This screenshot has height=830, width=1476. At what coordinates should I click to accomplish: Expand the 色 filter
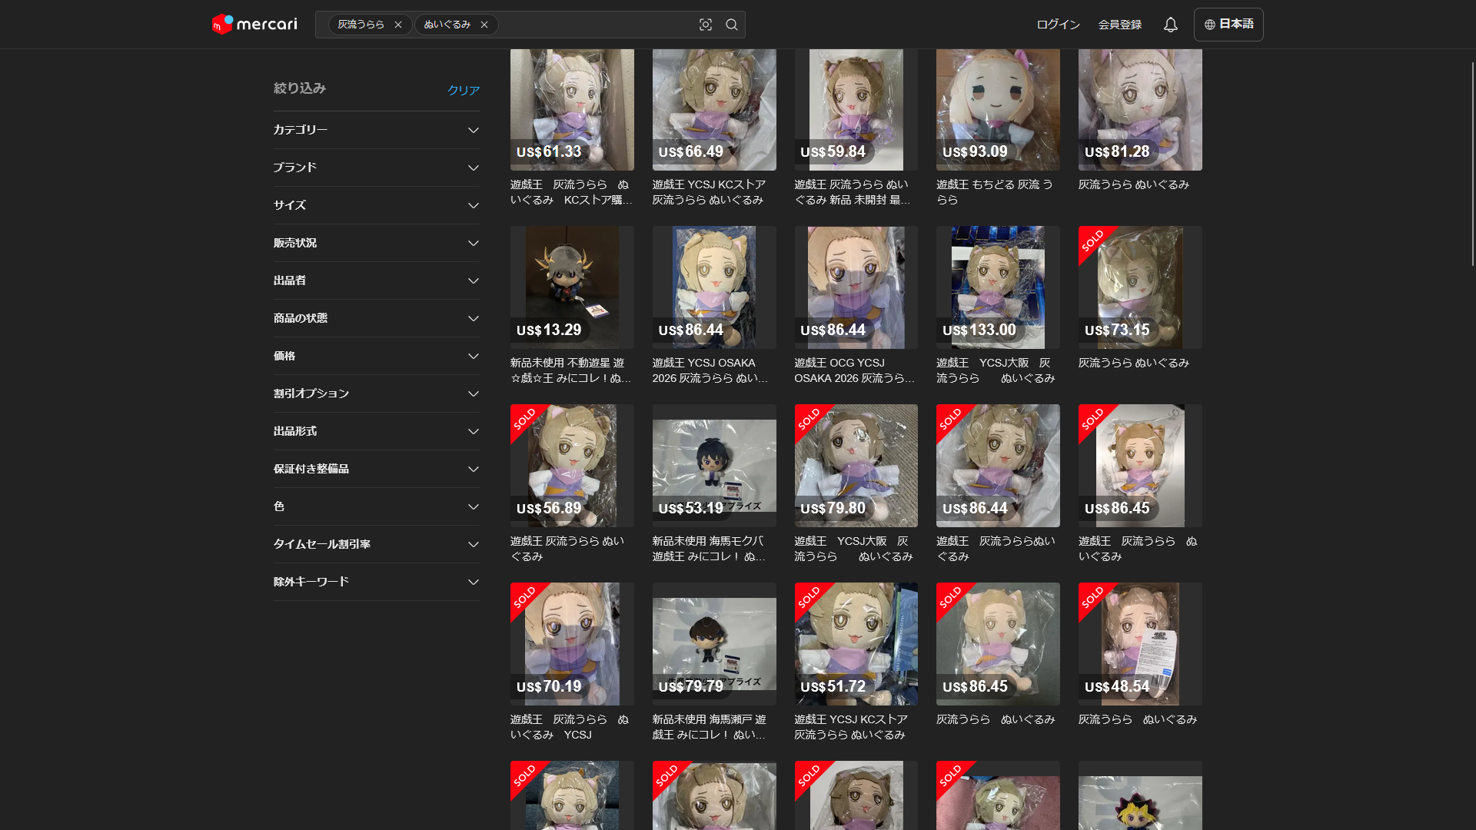[377, 506]
